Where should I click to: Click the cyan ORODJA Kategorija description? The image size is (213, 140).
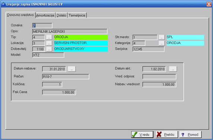(185, 43)
